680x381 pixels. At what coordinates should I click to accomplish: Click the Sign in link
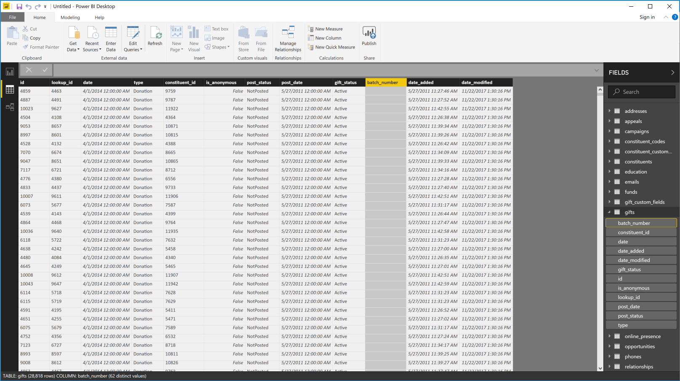(647, 17)
